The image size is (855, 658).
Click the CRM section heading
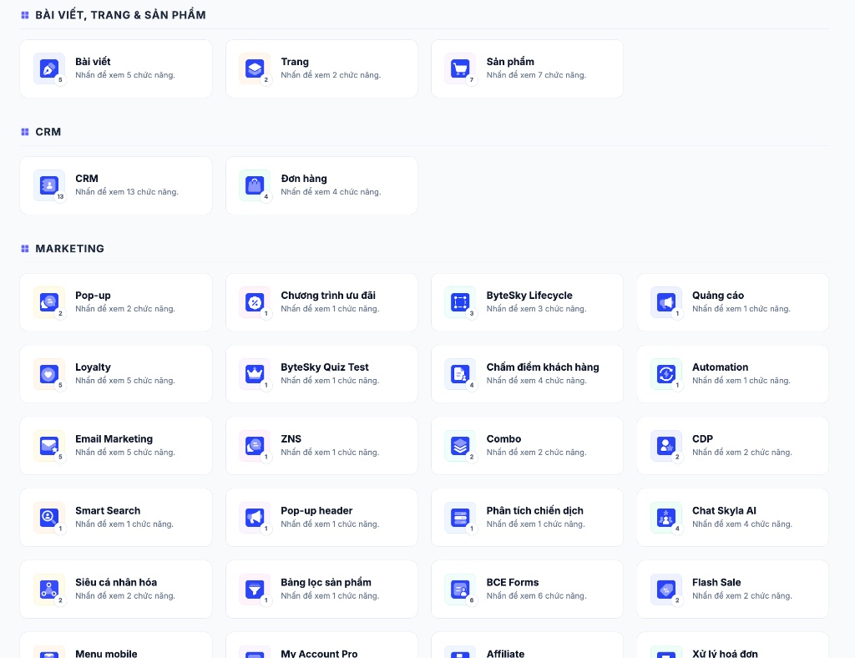point(48,132)
